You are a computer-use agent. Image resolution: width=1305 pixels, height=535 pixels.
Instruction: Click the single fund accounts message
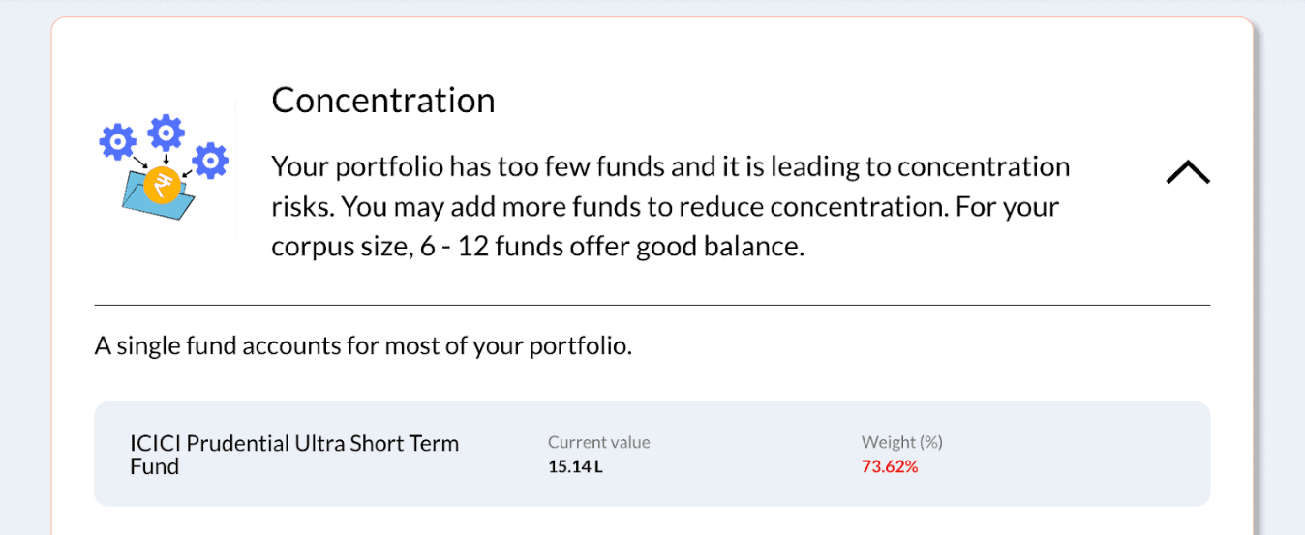363,345
